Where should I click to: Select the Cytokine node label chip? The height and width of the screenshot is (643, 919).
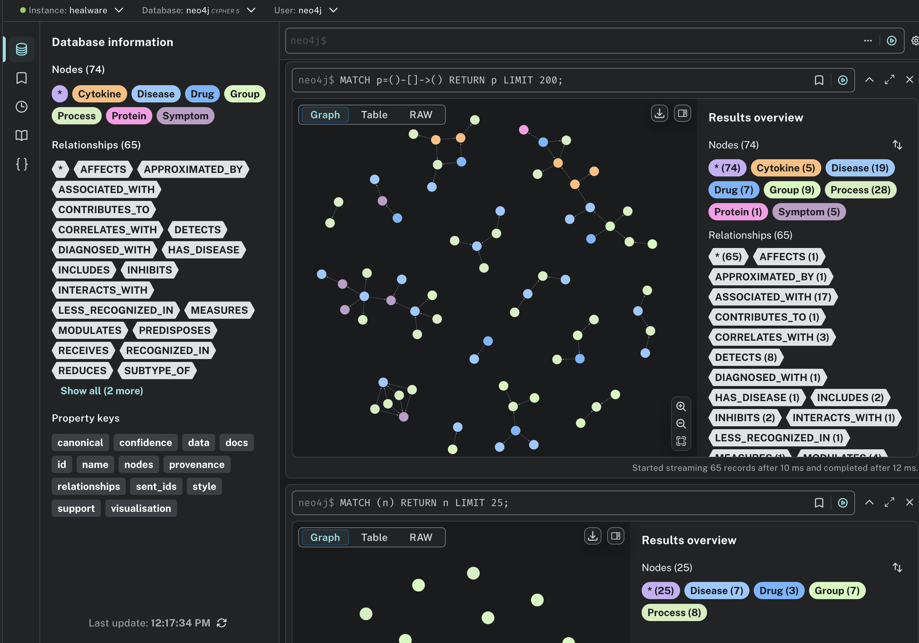point(99,94)
